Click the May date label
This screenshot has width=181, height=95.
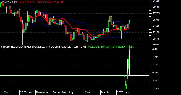87,92
